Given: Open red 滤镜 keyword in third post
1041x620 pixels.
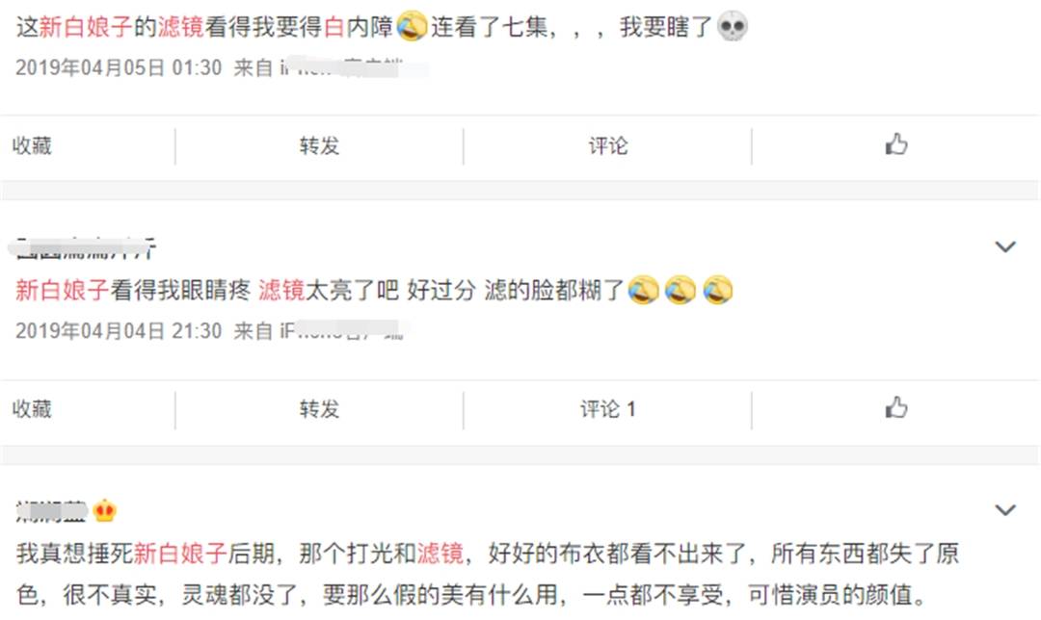Looking at the screenshot, I should point(440,553).
